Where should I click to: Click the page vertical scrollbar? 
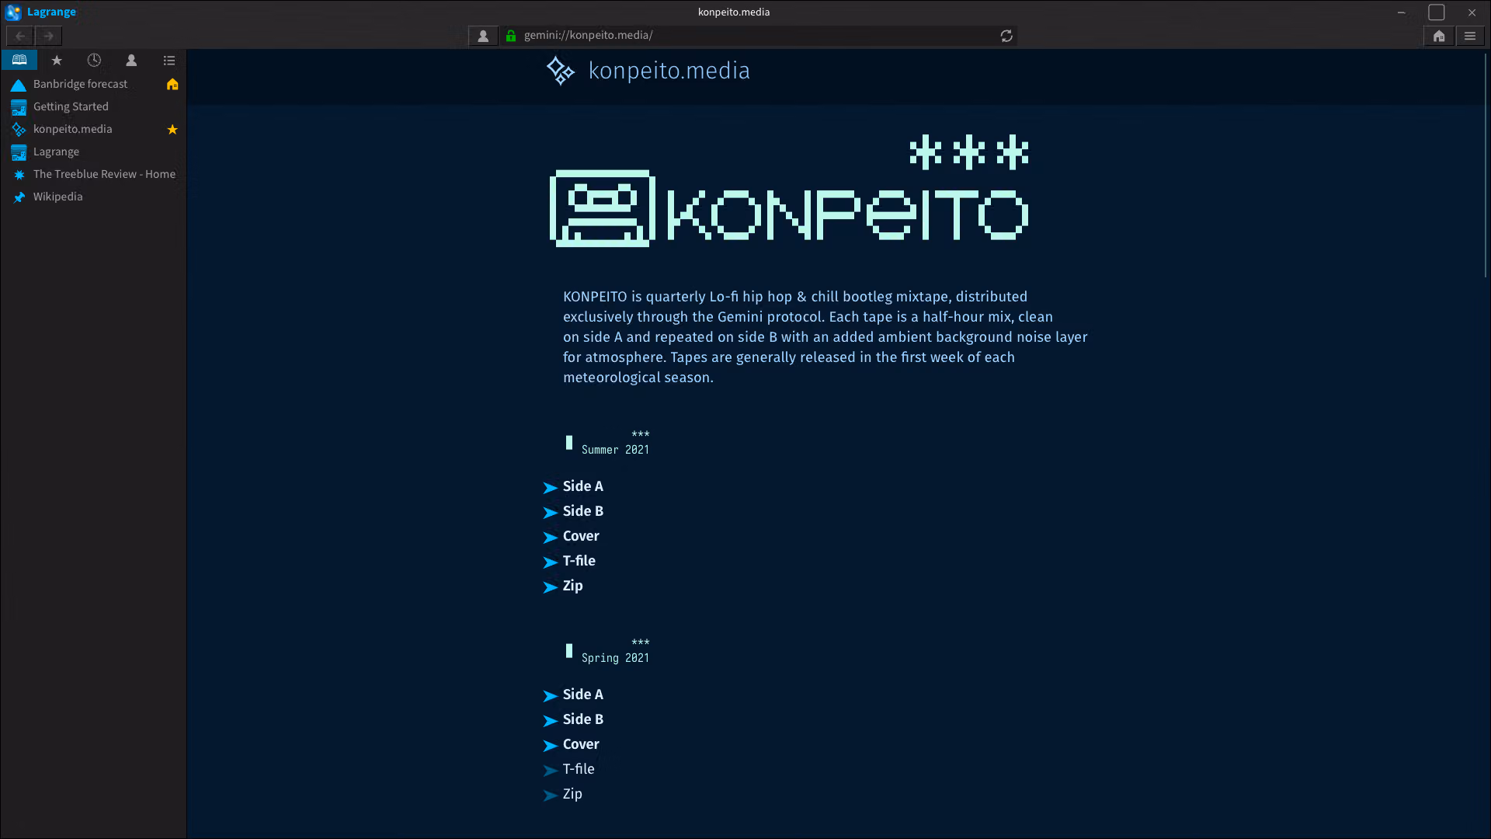pyautogui.click(x=1486, y=165)
